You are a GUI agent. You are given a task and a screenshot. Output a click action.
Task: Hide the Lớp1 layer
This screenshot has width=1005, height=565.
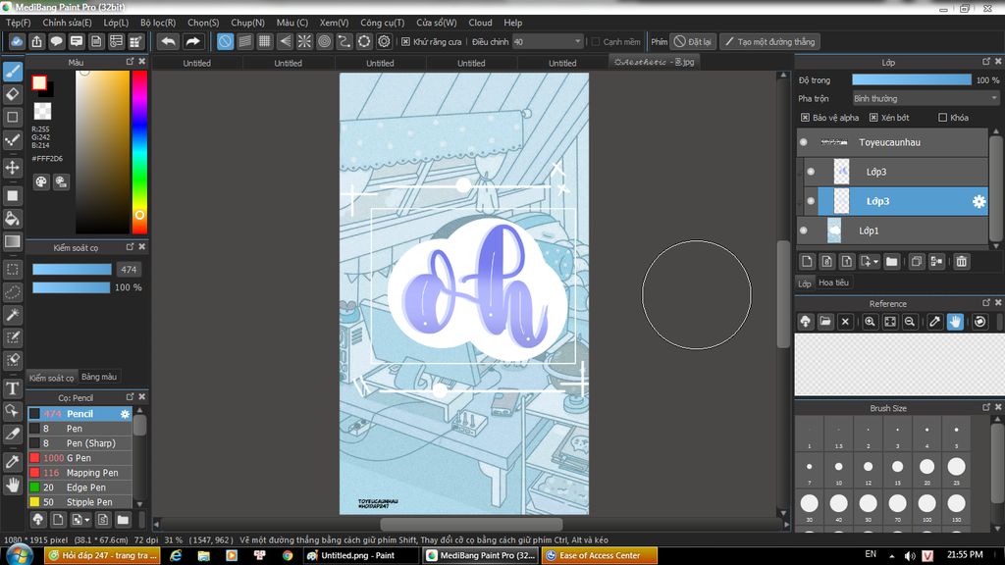[804, 231]
